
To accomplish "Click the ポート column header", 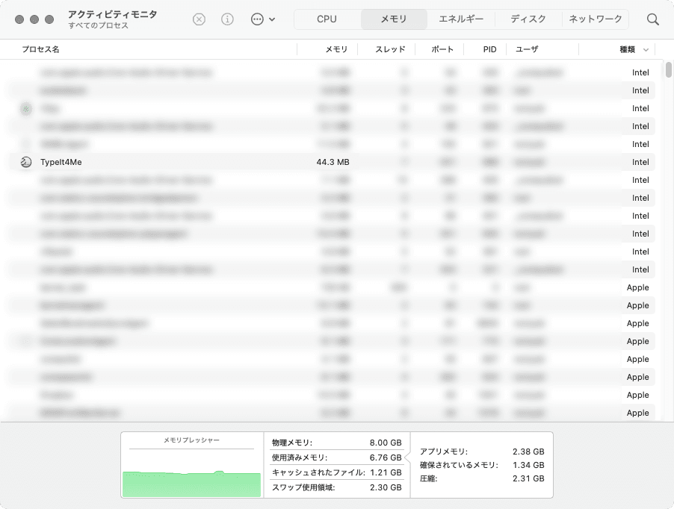I will pos(442,49).
